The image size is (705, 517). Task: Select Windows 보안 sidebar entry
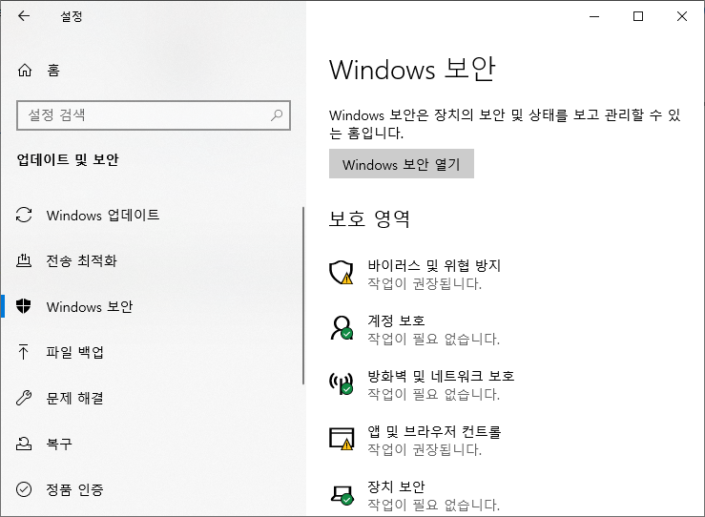click(152, 306)
